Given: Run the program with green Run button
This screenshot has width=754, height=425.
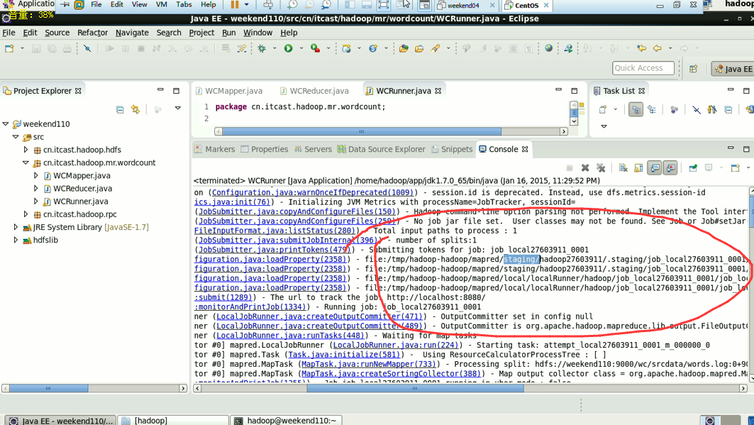Looking at the screenshot, I should click(x=289, y=48).
